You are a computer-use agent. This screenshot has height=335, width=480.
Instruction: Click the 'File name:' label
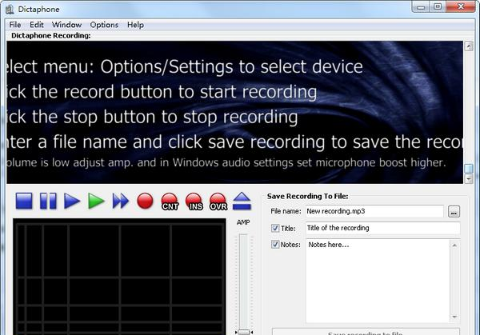point(286,211)
